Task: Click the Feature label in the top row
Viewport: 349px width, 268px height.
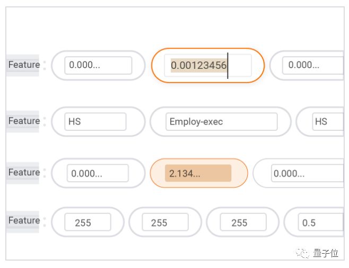Action: [x=24, y=65]
